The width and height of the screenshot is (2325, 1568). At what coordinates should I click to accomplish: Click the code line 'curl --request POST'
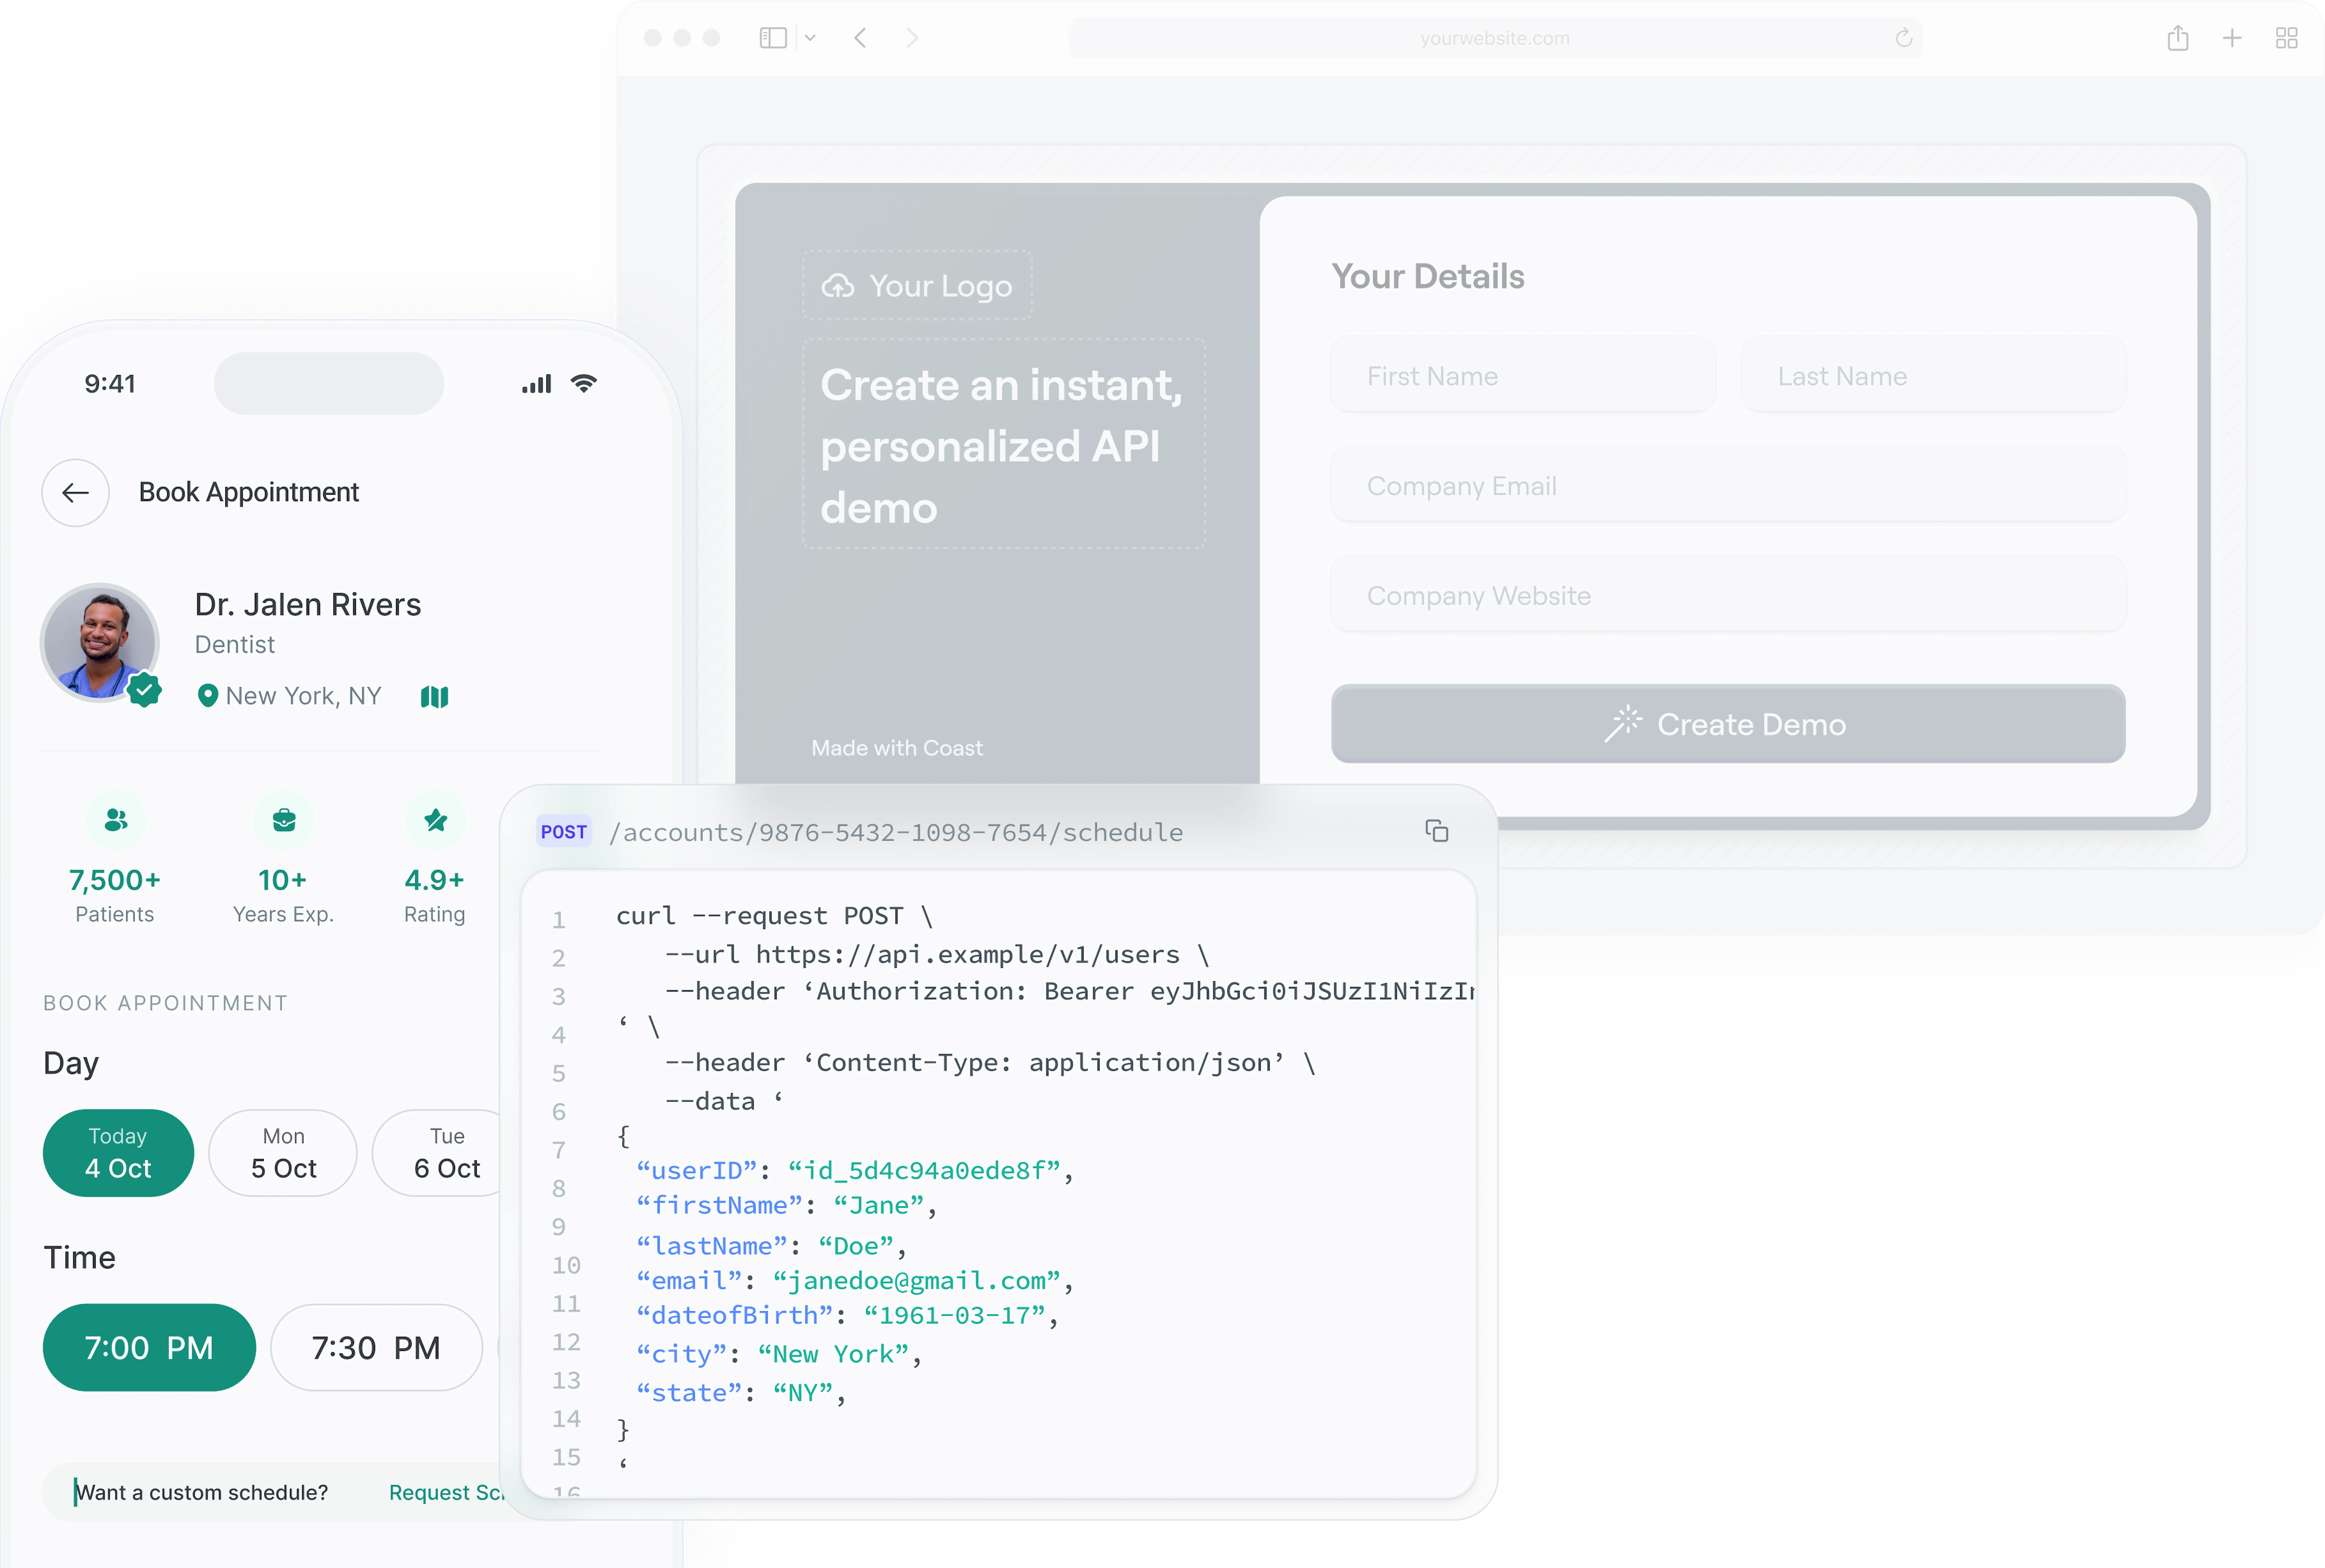774,916
